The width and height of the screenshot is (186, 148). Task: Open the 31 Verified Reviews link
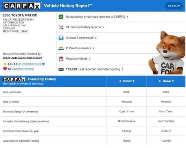[30, 64]
